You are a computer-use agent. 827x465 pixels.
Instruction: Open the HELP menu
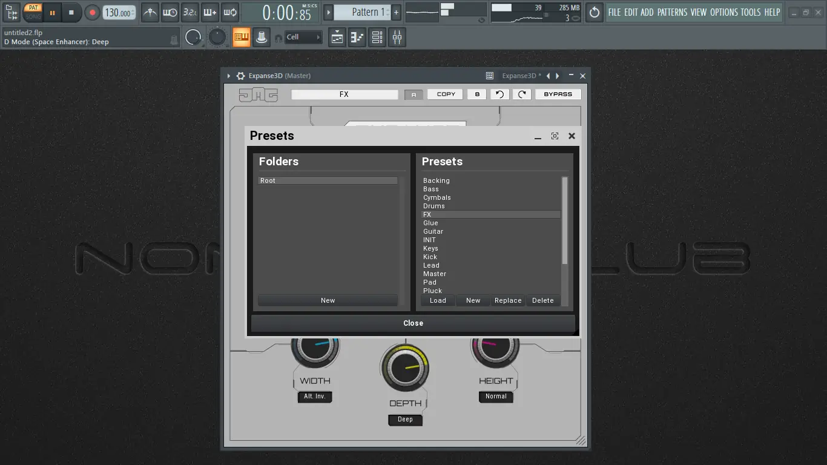[x=772, y=12]
